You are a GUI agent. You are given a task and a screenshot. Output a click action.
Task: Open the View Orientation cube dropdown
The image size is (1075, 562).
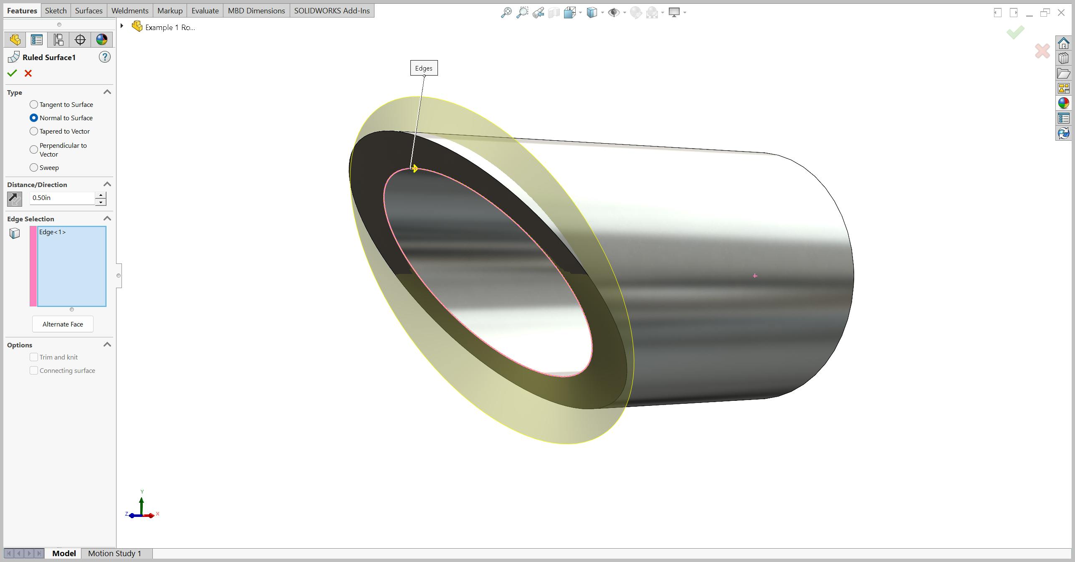tap(580, 13)
